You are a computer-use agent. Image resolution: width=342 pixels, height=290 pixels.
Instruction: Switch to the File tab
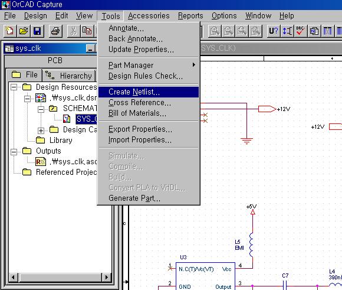pyautogui.click(x=24, y=75)
